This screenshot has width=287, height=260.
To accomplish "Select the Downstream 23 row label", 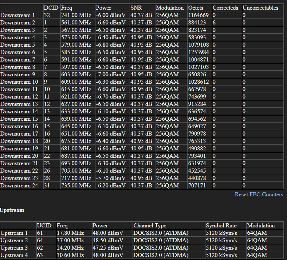I will point(19,178).
